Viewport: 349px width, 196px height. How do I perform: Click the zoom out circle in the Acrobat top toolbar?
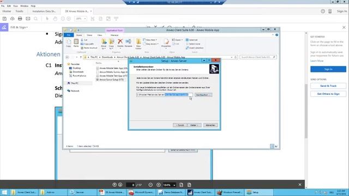click(x=63, y=19)
